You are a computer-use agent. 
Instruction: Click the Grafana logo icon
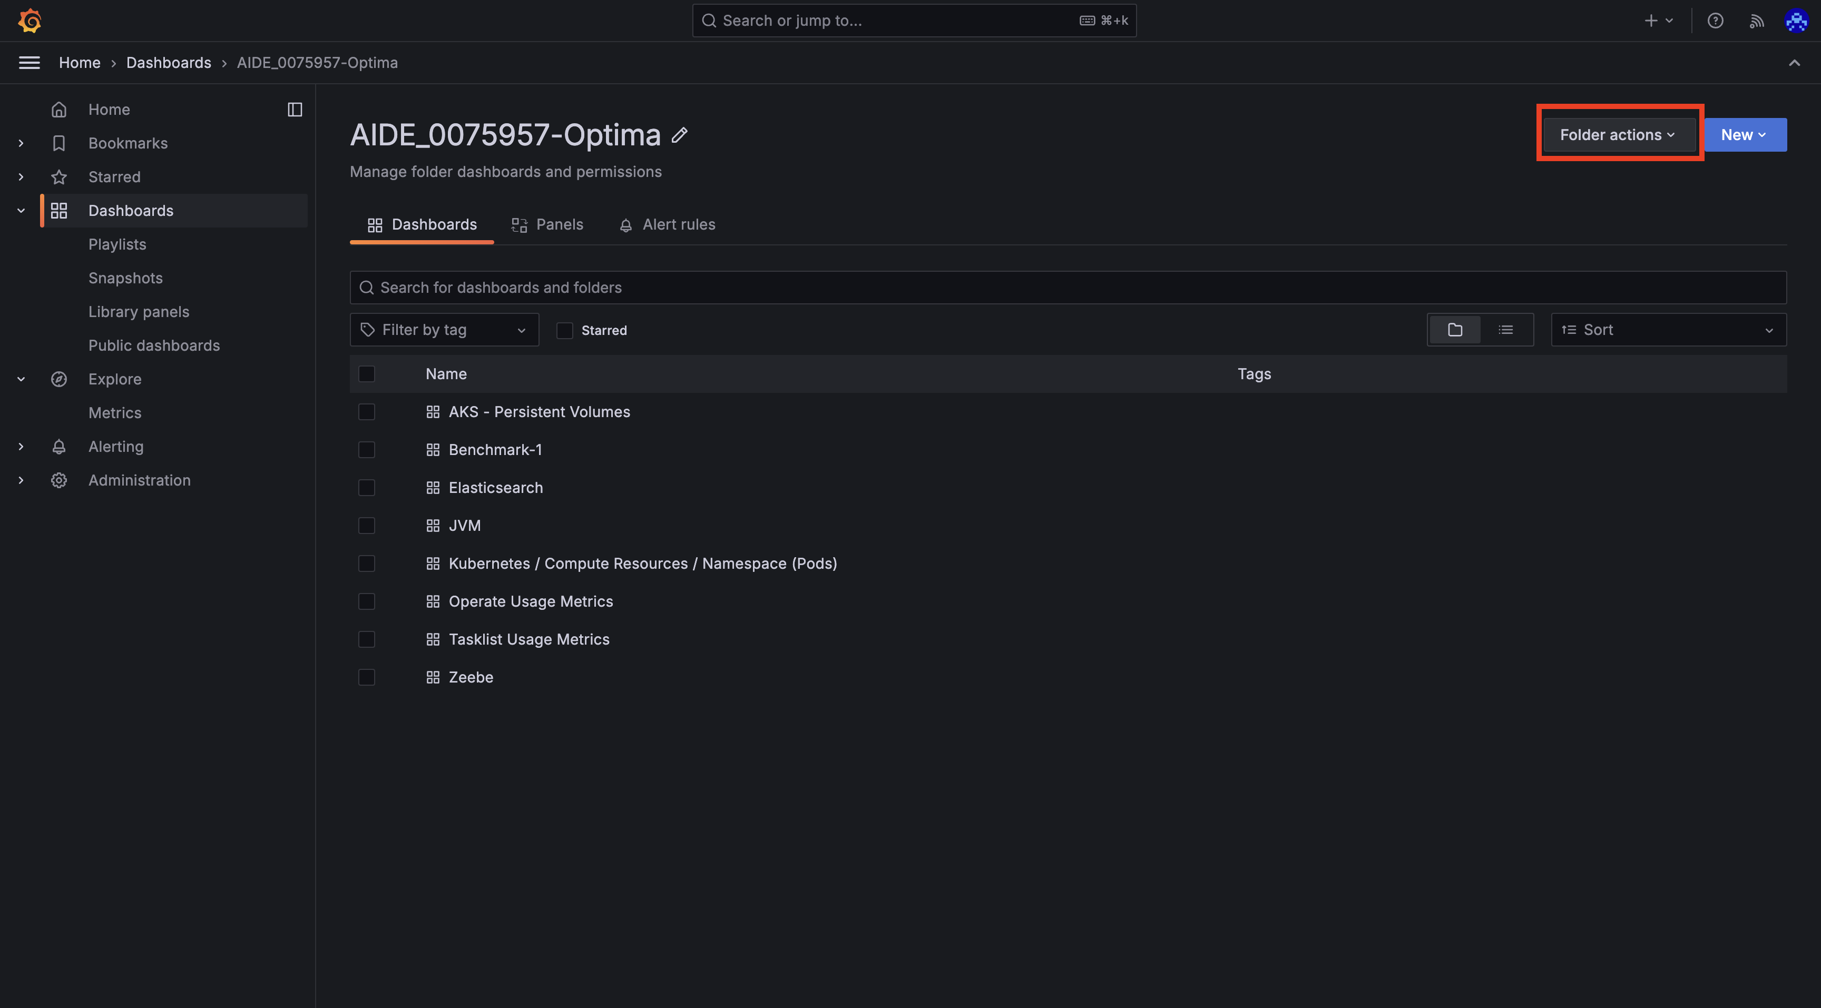click(30, 21)
